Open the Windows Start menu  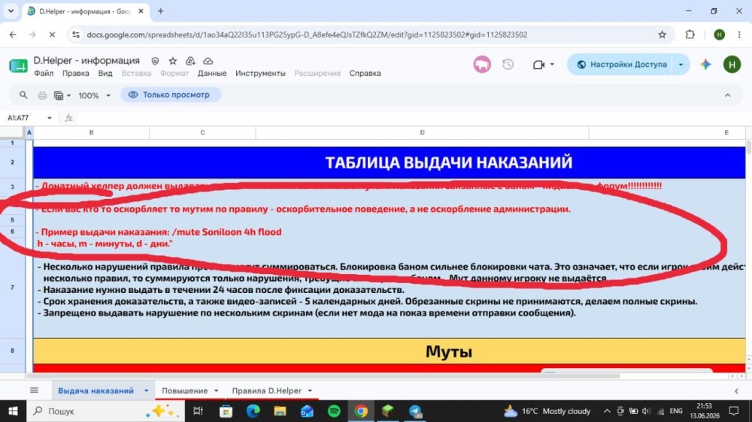coord(13,411)
